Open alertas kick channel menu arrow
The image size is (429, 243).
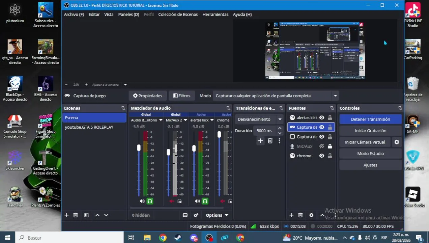coord(212,120)
